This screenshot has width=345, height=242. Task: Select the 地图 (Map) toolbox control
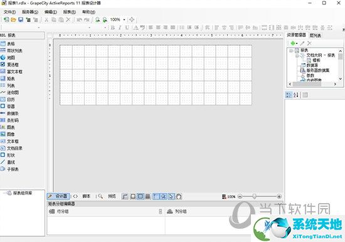(x=8, y=58)
